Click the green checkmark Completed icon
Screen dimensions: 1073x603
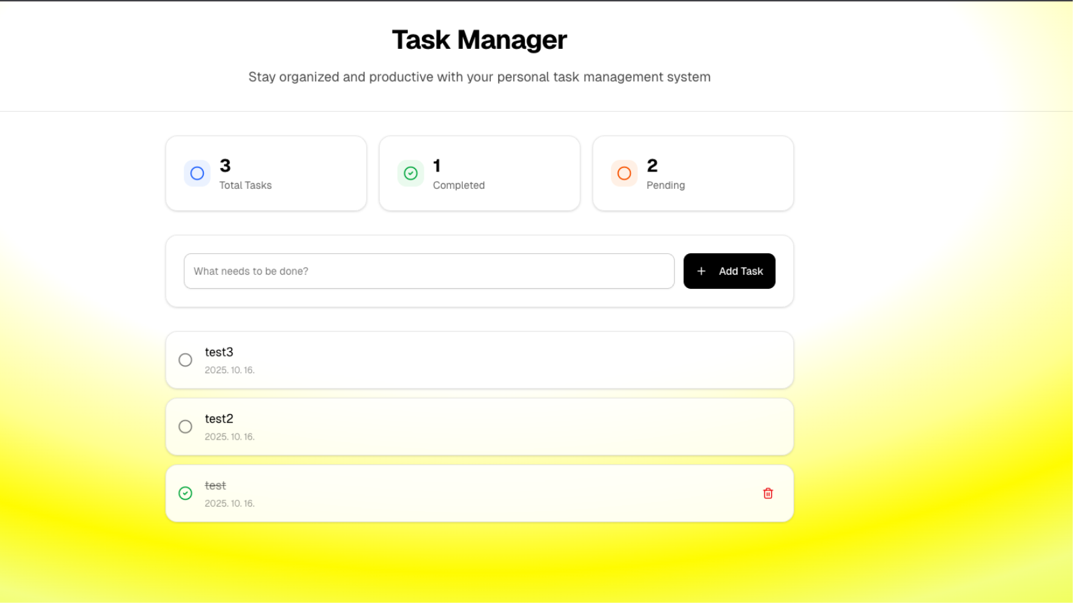coord(410,174)
